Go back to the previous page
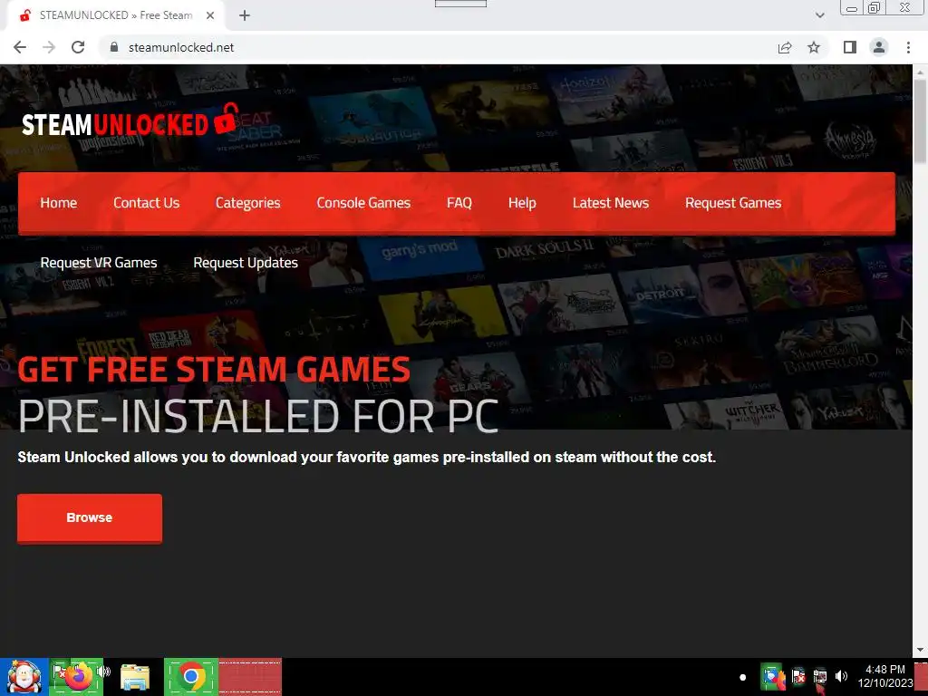The width and height of the screenshot is (928, 696). (x=20, y=47)
